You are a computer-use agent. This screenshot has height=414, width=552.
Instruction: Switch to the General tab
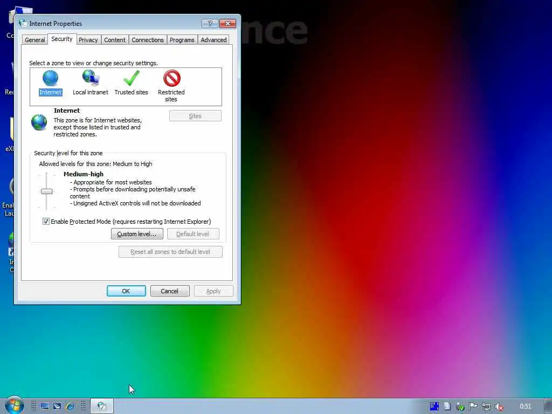[35, 40]
